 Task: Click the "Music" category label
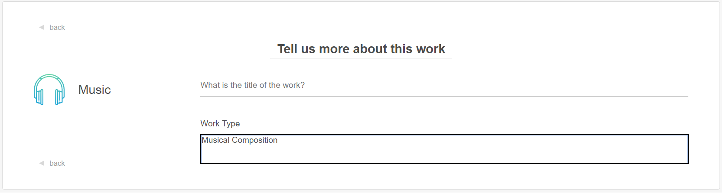point(94,90)
